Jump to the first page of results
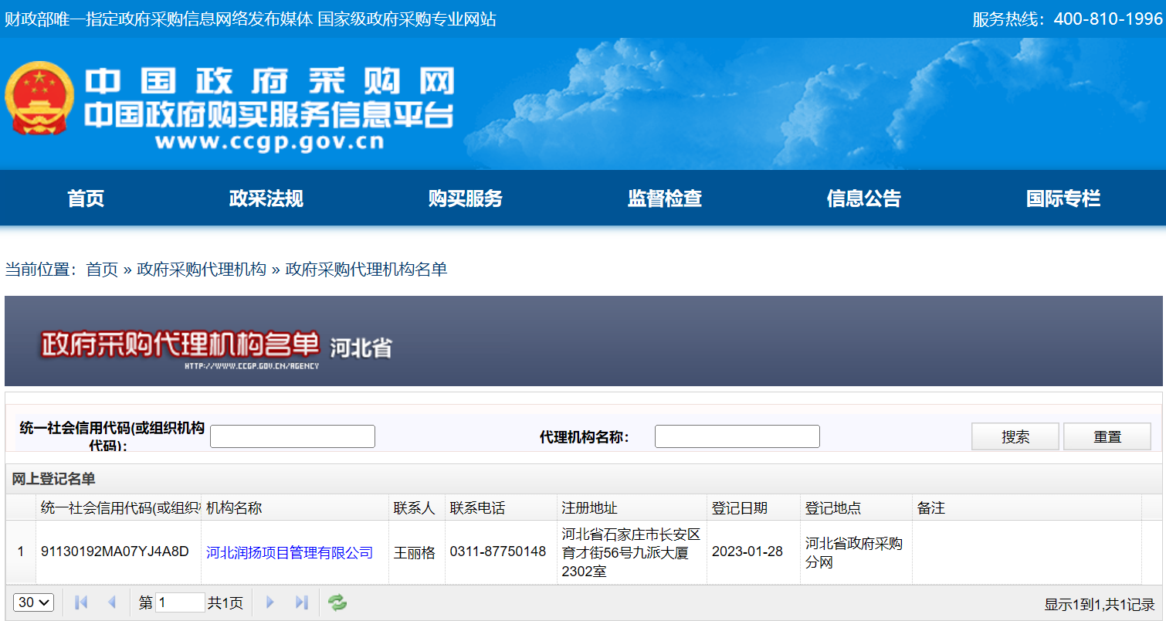 pyautogui.click(x=80, y=602)
